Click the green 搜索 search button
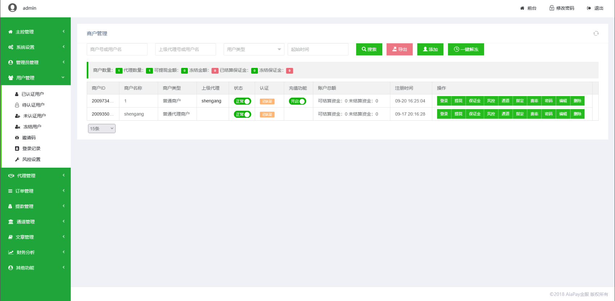Viewport: 615px width, 301px height. click(x=369, y=50)
